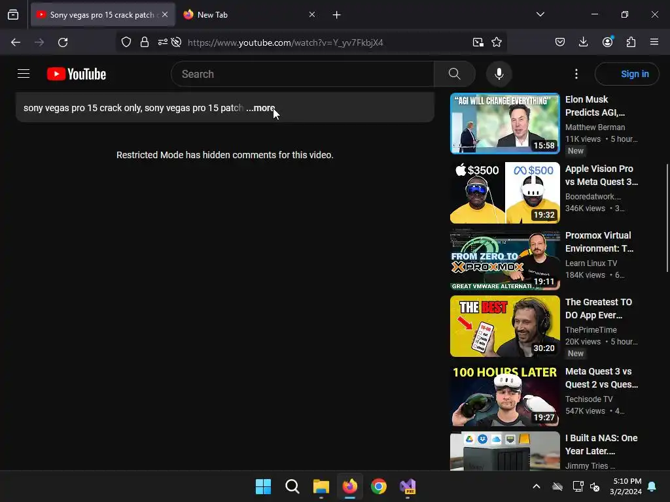Open YouTube settings three-dot menu

coord(576,74)
